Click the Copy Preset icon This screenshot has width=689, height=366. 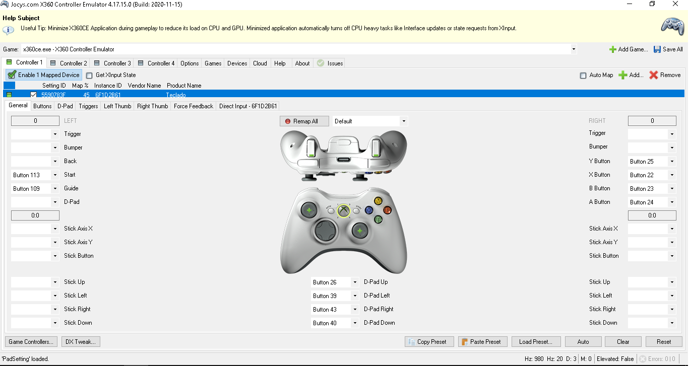(x=412, y=342)
